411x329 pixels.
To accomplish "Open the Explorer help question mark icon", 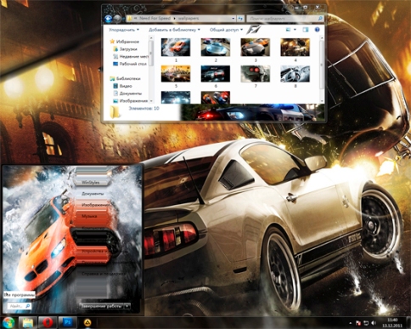I will 317,30.
